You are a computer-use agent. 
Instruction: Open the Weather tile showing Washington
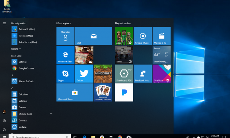coord(161,55)
